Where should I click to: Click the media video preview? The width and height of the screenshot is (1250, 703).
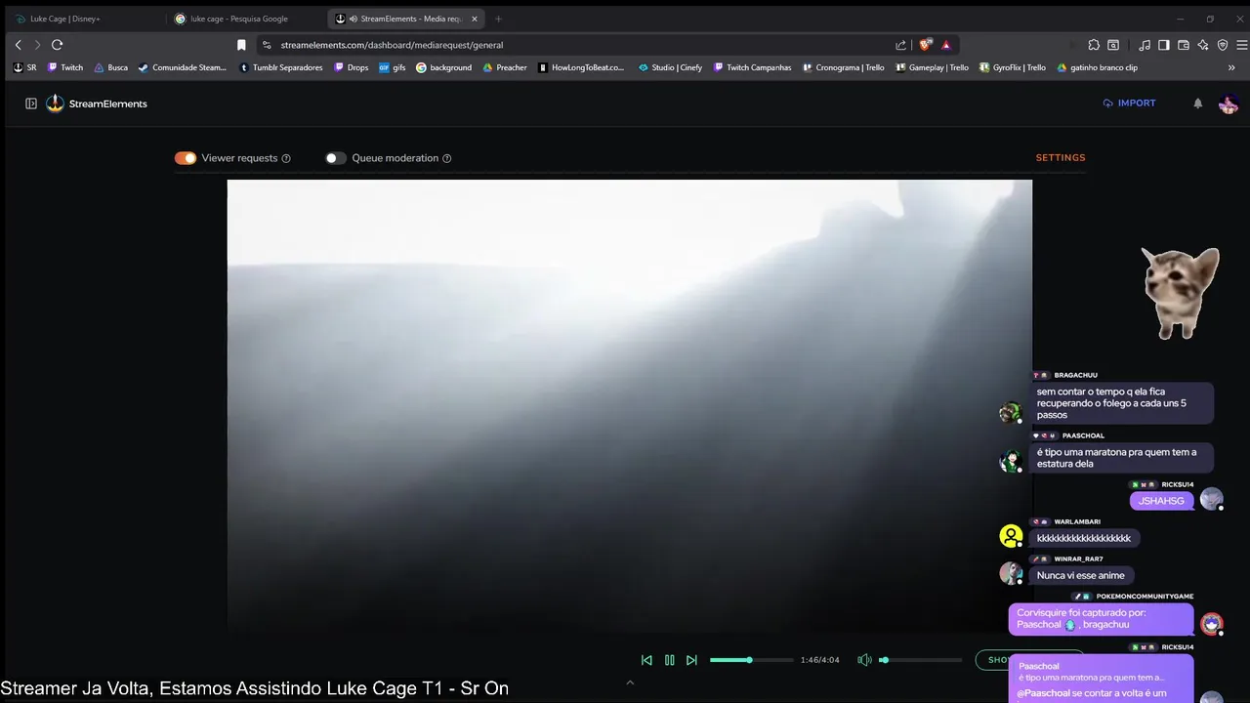(x=629, y=405)
